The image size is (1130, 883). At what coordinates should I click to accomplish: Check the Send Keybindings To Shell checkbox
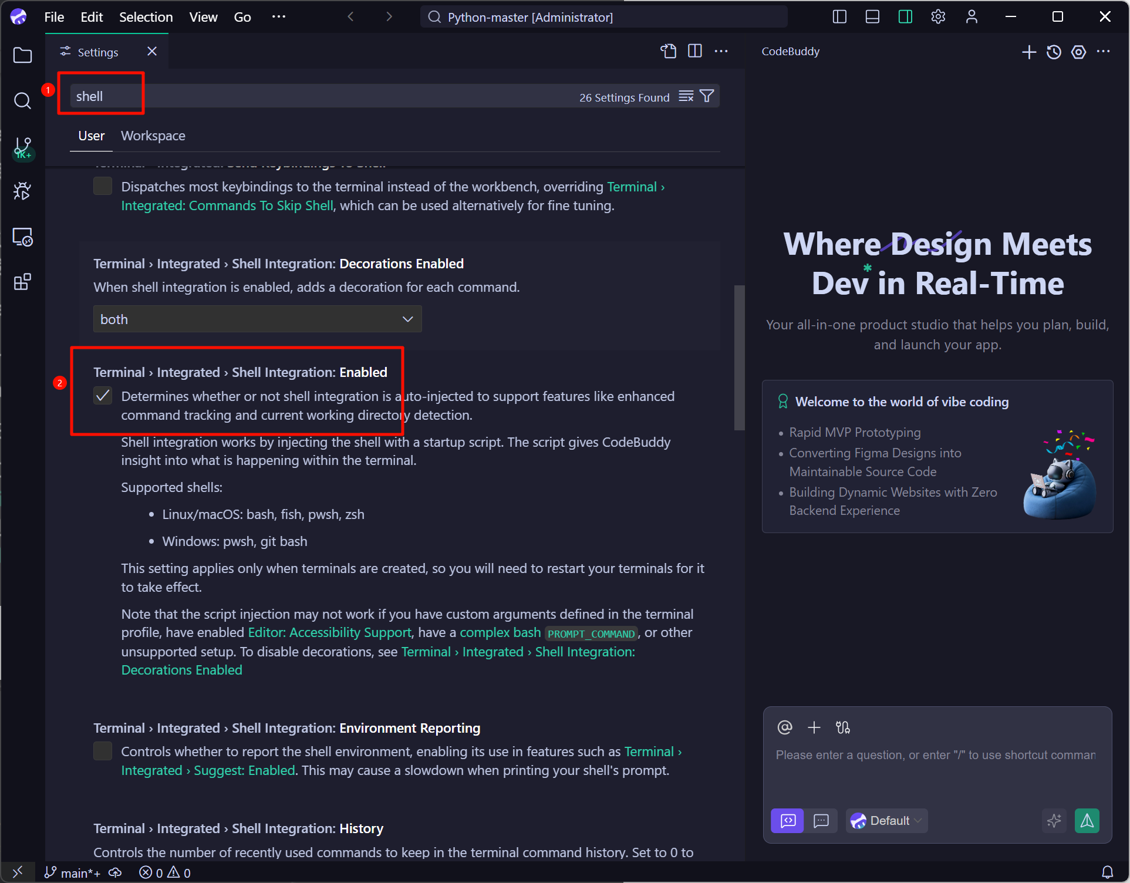click(x=103, y=187)
